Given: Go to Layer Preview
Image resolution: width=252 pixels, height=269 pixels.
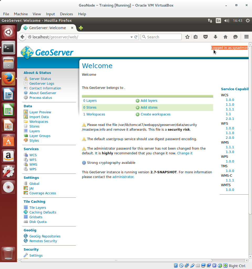Looking at the screenshot, I should [40, 112].
